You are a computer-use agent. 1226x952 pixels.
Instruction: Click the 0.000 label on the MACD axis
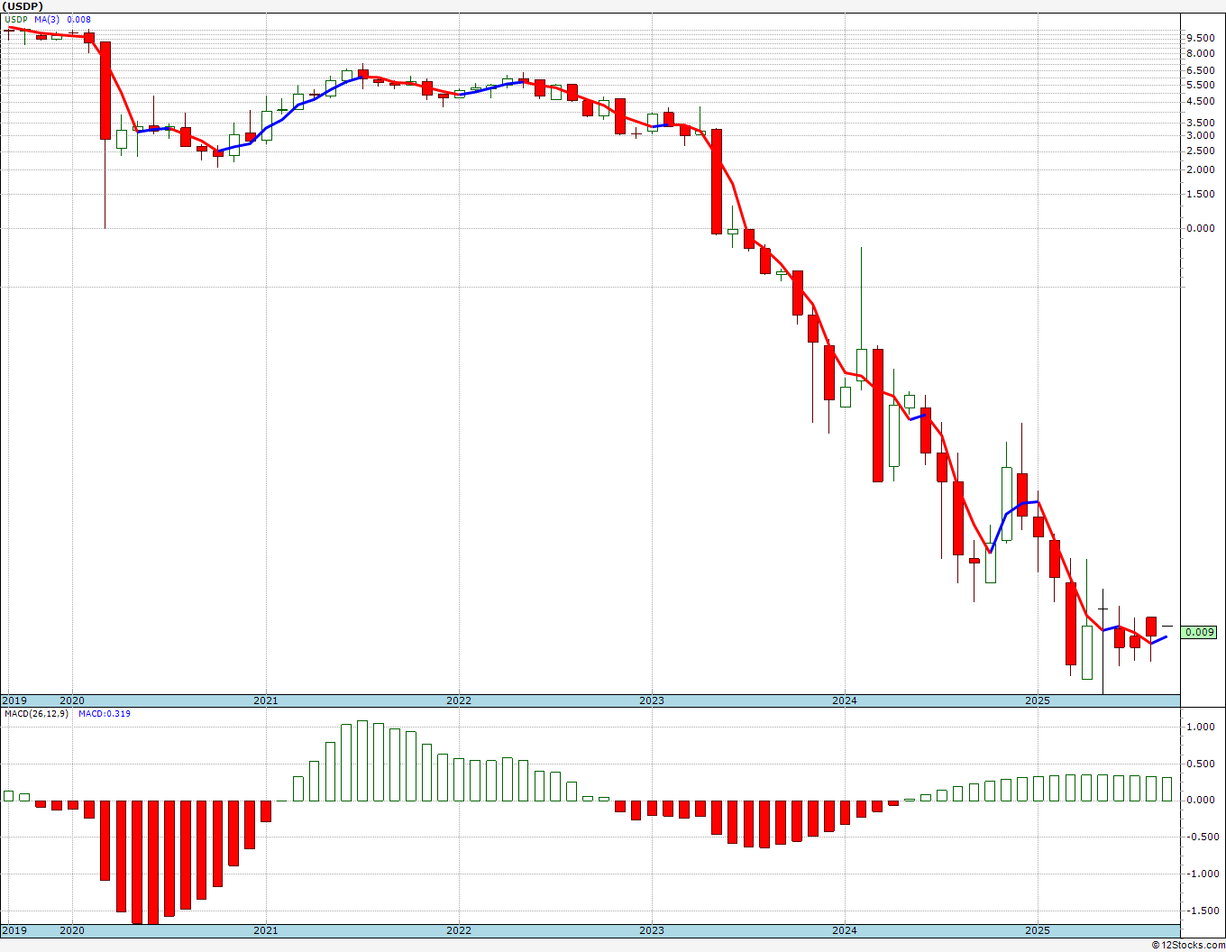tap(1201, 800)
